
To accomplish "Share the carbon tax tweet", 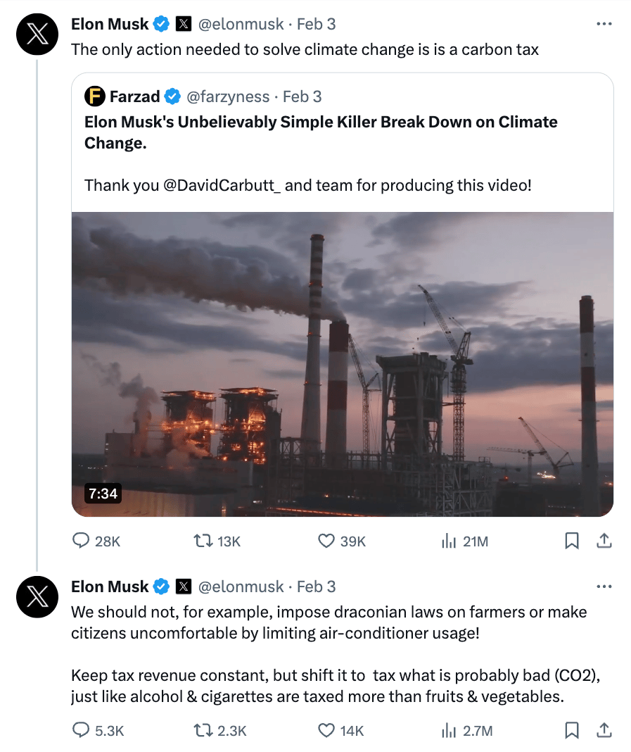I will click(x=604, y=541).
